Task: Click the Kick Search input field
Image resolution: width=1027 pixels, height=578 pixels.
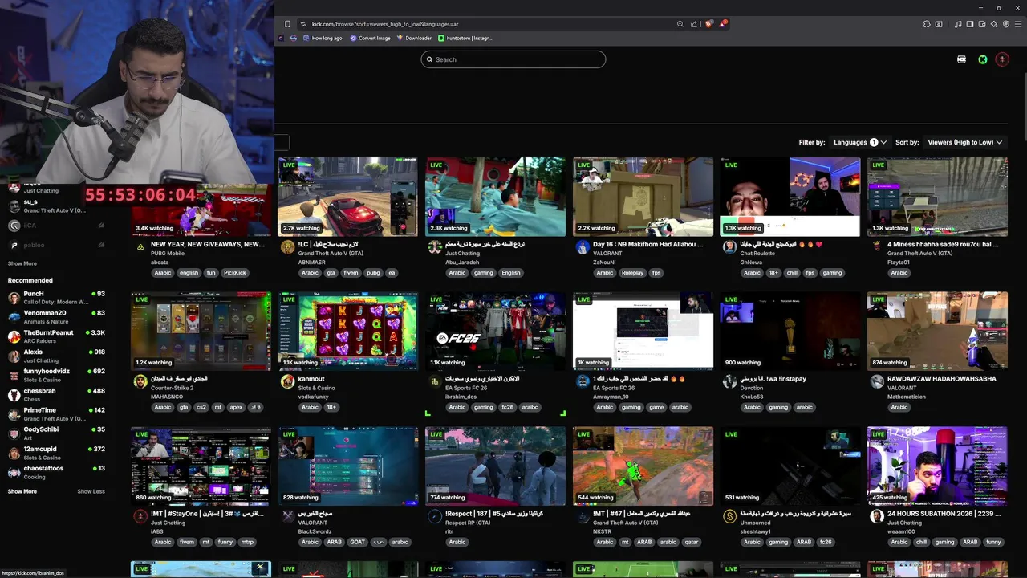Action: (x=513, y=59)
